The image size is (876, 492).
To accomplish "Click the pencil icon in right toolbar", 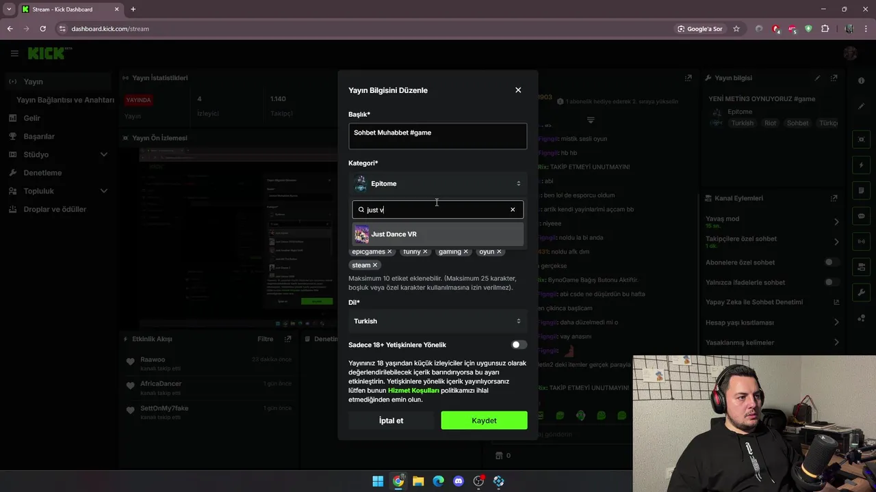I will [x=861, y=107].
